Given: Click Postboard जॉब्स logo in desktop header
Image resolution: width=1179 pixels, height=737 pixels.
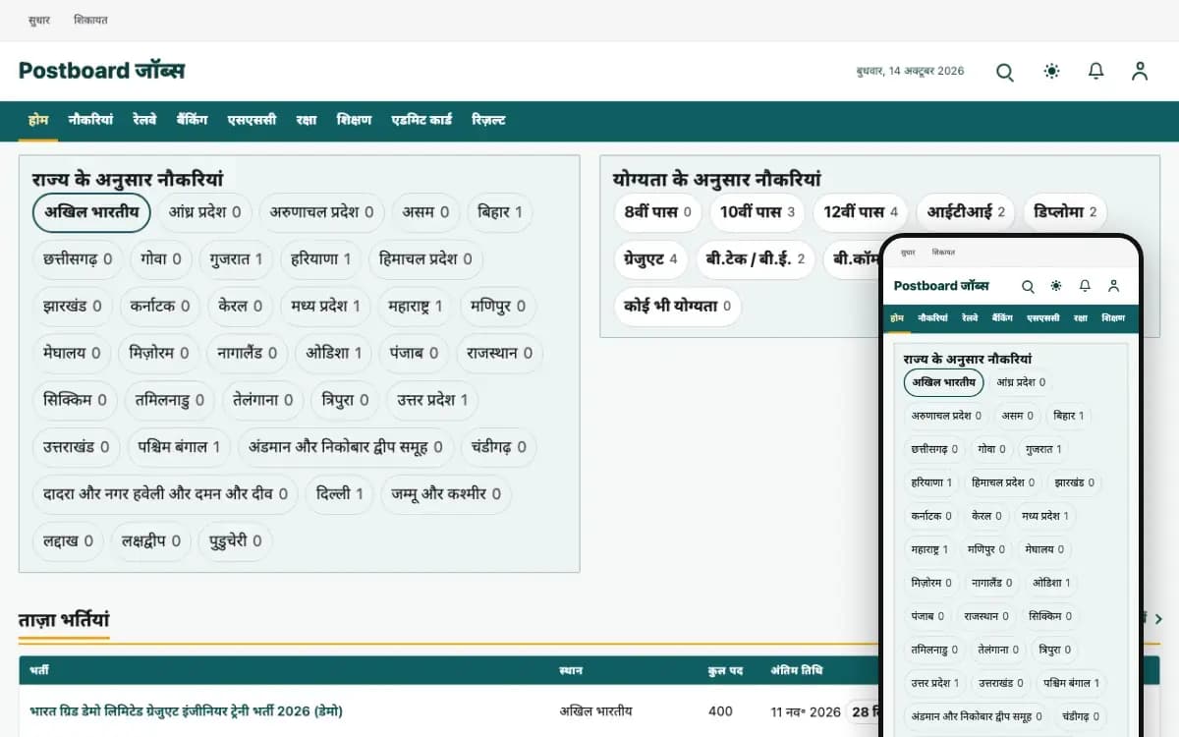Looking at the screenshot, I should (101, 71).
